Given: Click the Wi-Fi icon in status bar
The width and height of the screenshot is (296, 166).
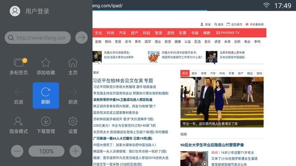Looking at the screenshot, I should tap(266, 5).
